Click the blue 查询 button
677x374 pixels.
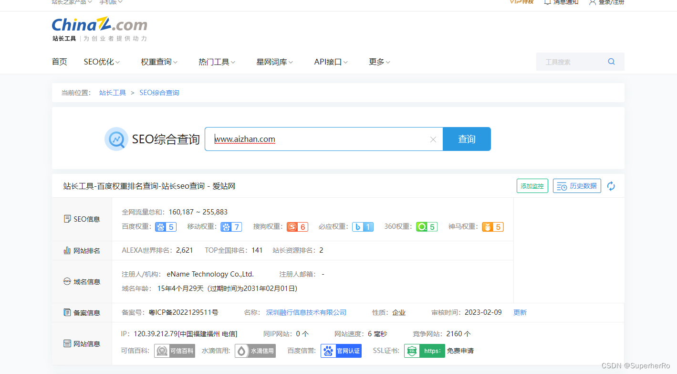pyautogui.click(x=467, y=139)
